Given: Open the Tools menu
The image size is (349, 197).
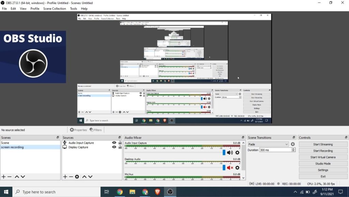Looking at the screenshot, I should [73, 9].
